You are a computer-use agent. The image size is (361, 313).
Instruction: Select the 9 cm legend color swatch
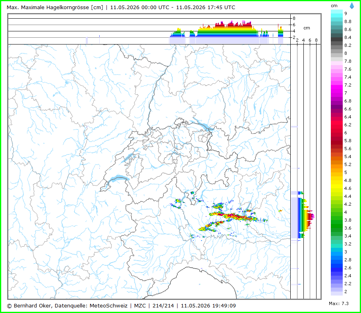(337, 14)
